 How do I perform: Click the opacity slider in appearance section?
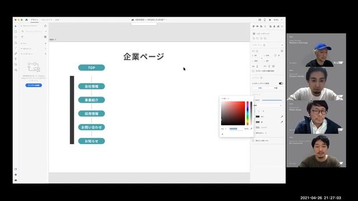click(x=272, y=100)
